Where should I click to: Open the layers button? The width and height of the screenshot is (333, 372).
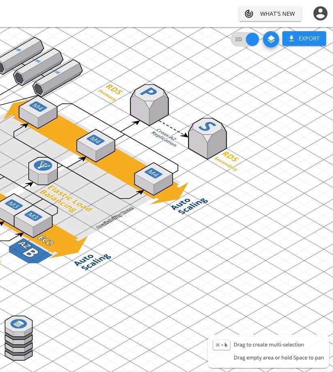point(271,39)
